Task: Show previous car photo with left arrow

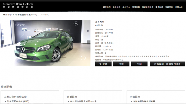Action: 3,42
